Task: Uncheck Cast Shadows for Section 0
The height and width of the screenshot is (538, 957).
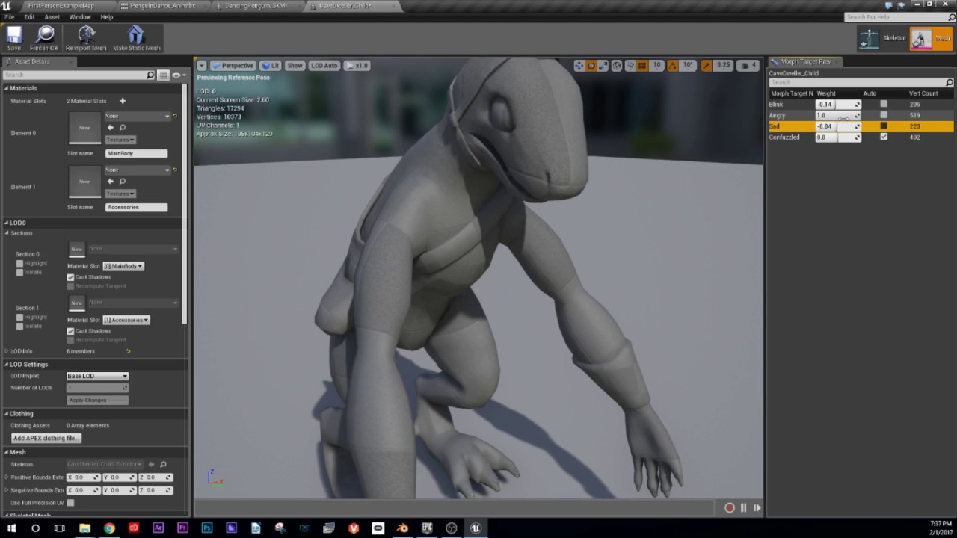Action: point(71,277)
